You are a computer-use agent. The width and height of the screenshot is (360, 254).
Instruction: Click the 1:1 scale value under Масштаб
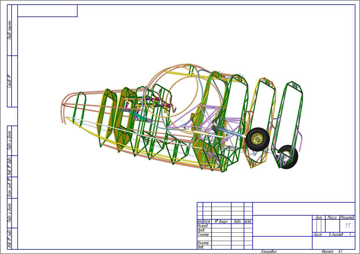coord(348,226)
